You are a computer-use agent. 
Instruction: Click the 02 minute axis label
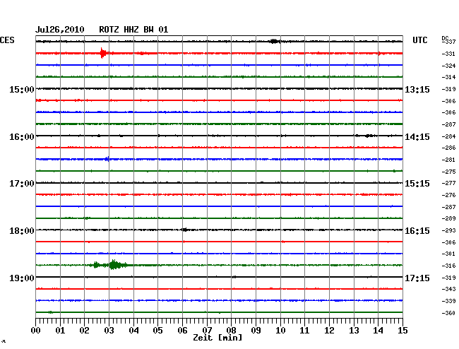tap(84, 331)
